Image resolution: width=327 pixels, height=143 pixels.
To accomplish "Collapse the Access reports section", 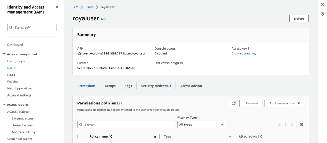I will click(x=4, y=105).
